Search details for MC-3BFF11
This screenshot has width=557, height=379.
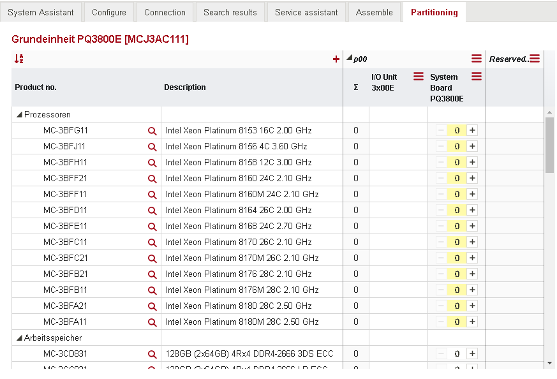[x=152, y=195]
